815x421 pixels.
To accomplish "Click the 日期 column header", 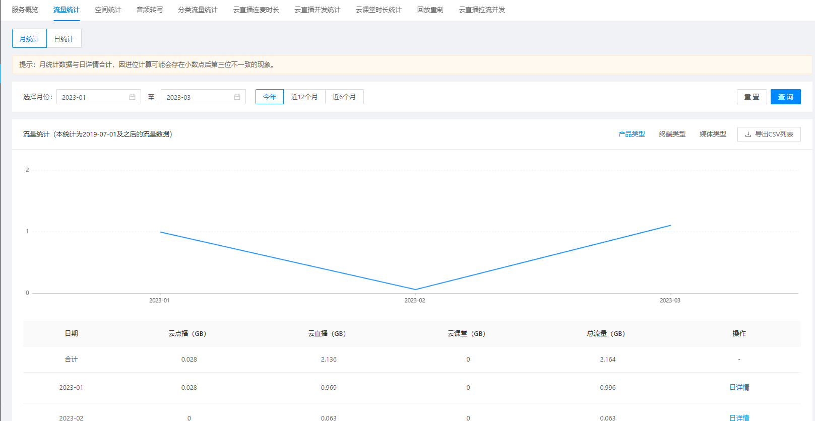I will tap(71, 333).
